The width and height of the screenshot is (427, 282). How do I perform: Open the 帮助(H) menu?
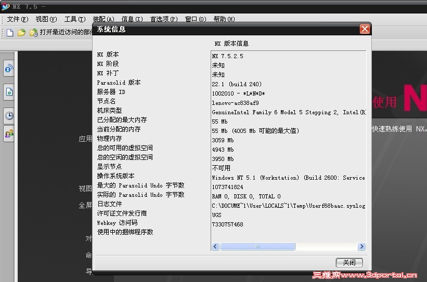click(x=224, y=19)
